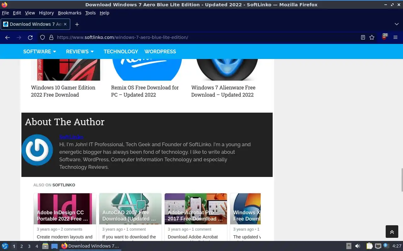This screenshot has height=251, width=403.
Task: Click the author's power-logo avatar
Action: pyautogui.click(x=37, y=150)
